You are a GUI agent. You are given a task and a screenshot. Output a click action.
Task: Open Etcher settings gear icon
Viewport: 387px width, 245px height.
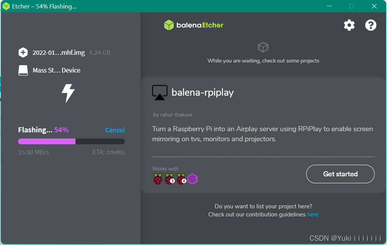click(x=349, y=25)
